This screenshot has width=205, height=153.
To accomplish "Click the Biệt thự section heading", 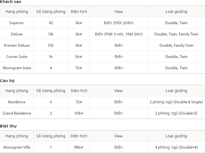I will [x=8, y=126].
